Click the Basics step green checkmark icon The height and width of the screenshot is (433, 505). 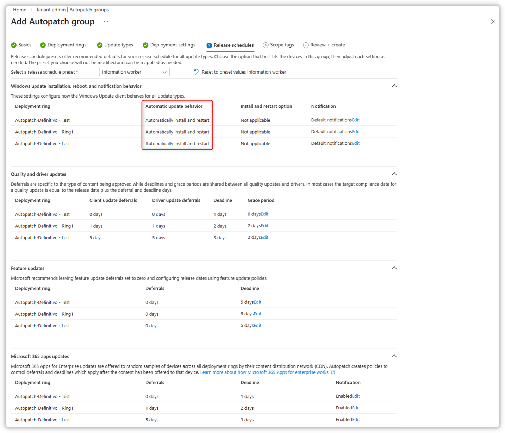coord(14,45)
